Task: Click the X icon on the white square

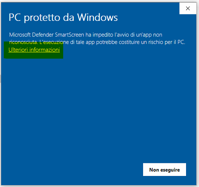Action: pos(188,8)
